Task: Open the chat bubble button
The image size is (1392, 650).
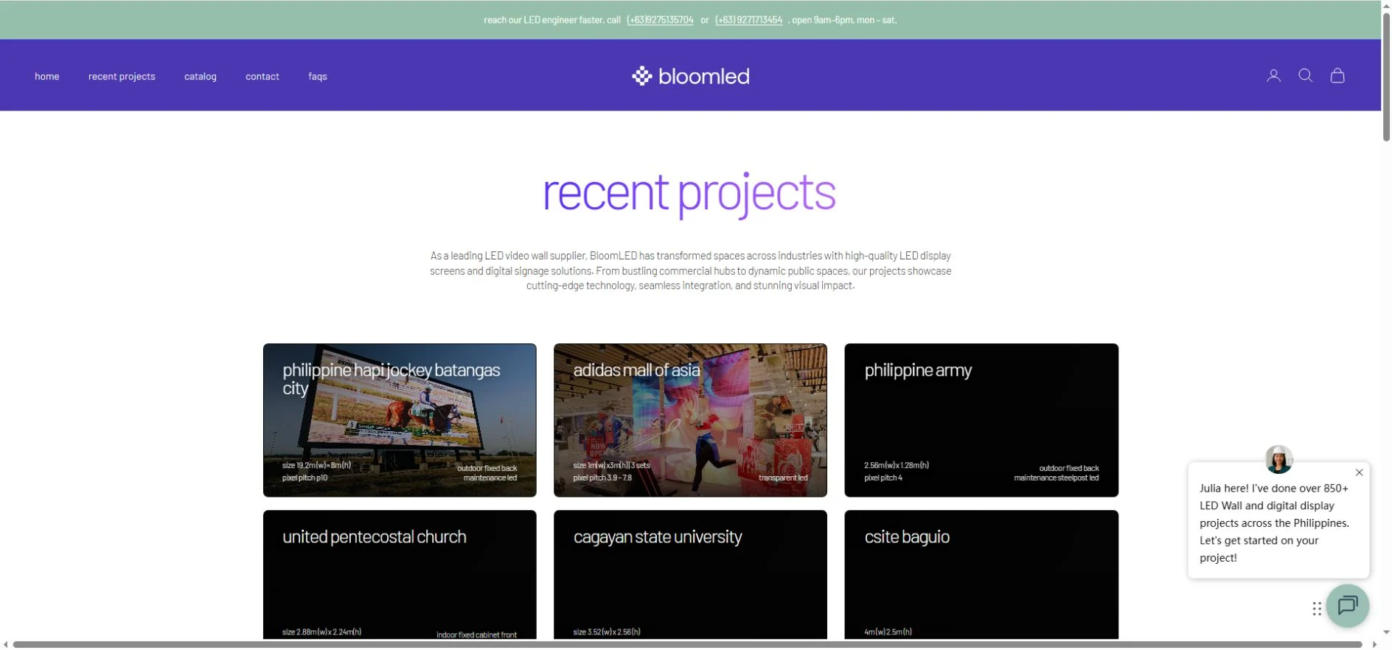Action: [1348, 606]
